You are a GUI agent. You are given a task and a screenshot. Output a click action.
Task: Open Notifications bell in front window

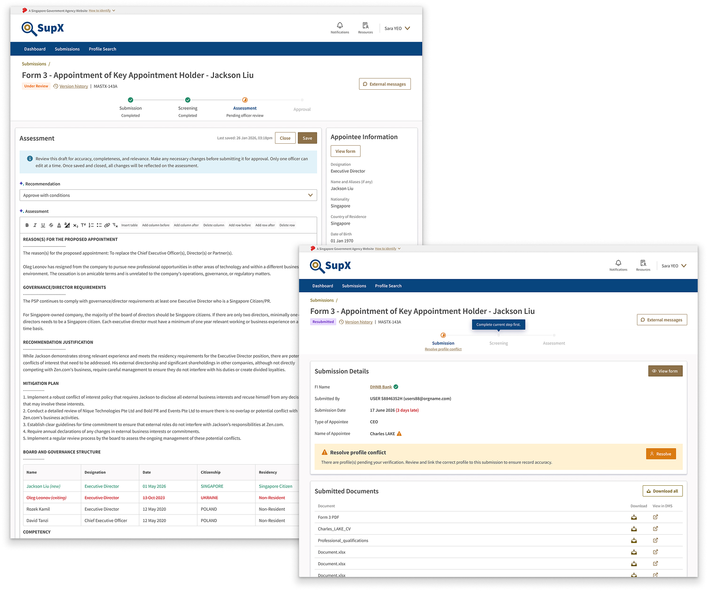click(x=618, y=265)
